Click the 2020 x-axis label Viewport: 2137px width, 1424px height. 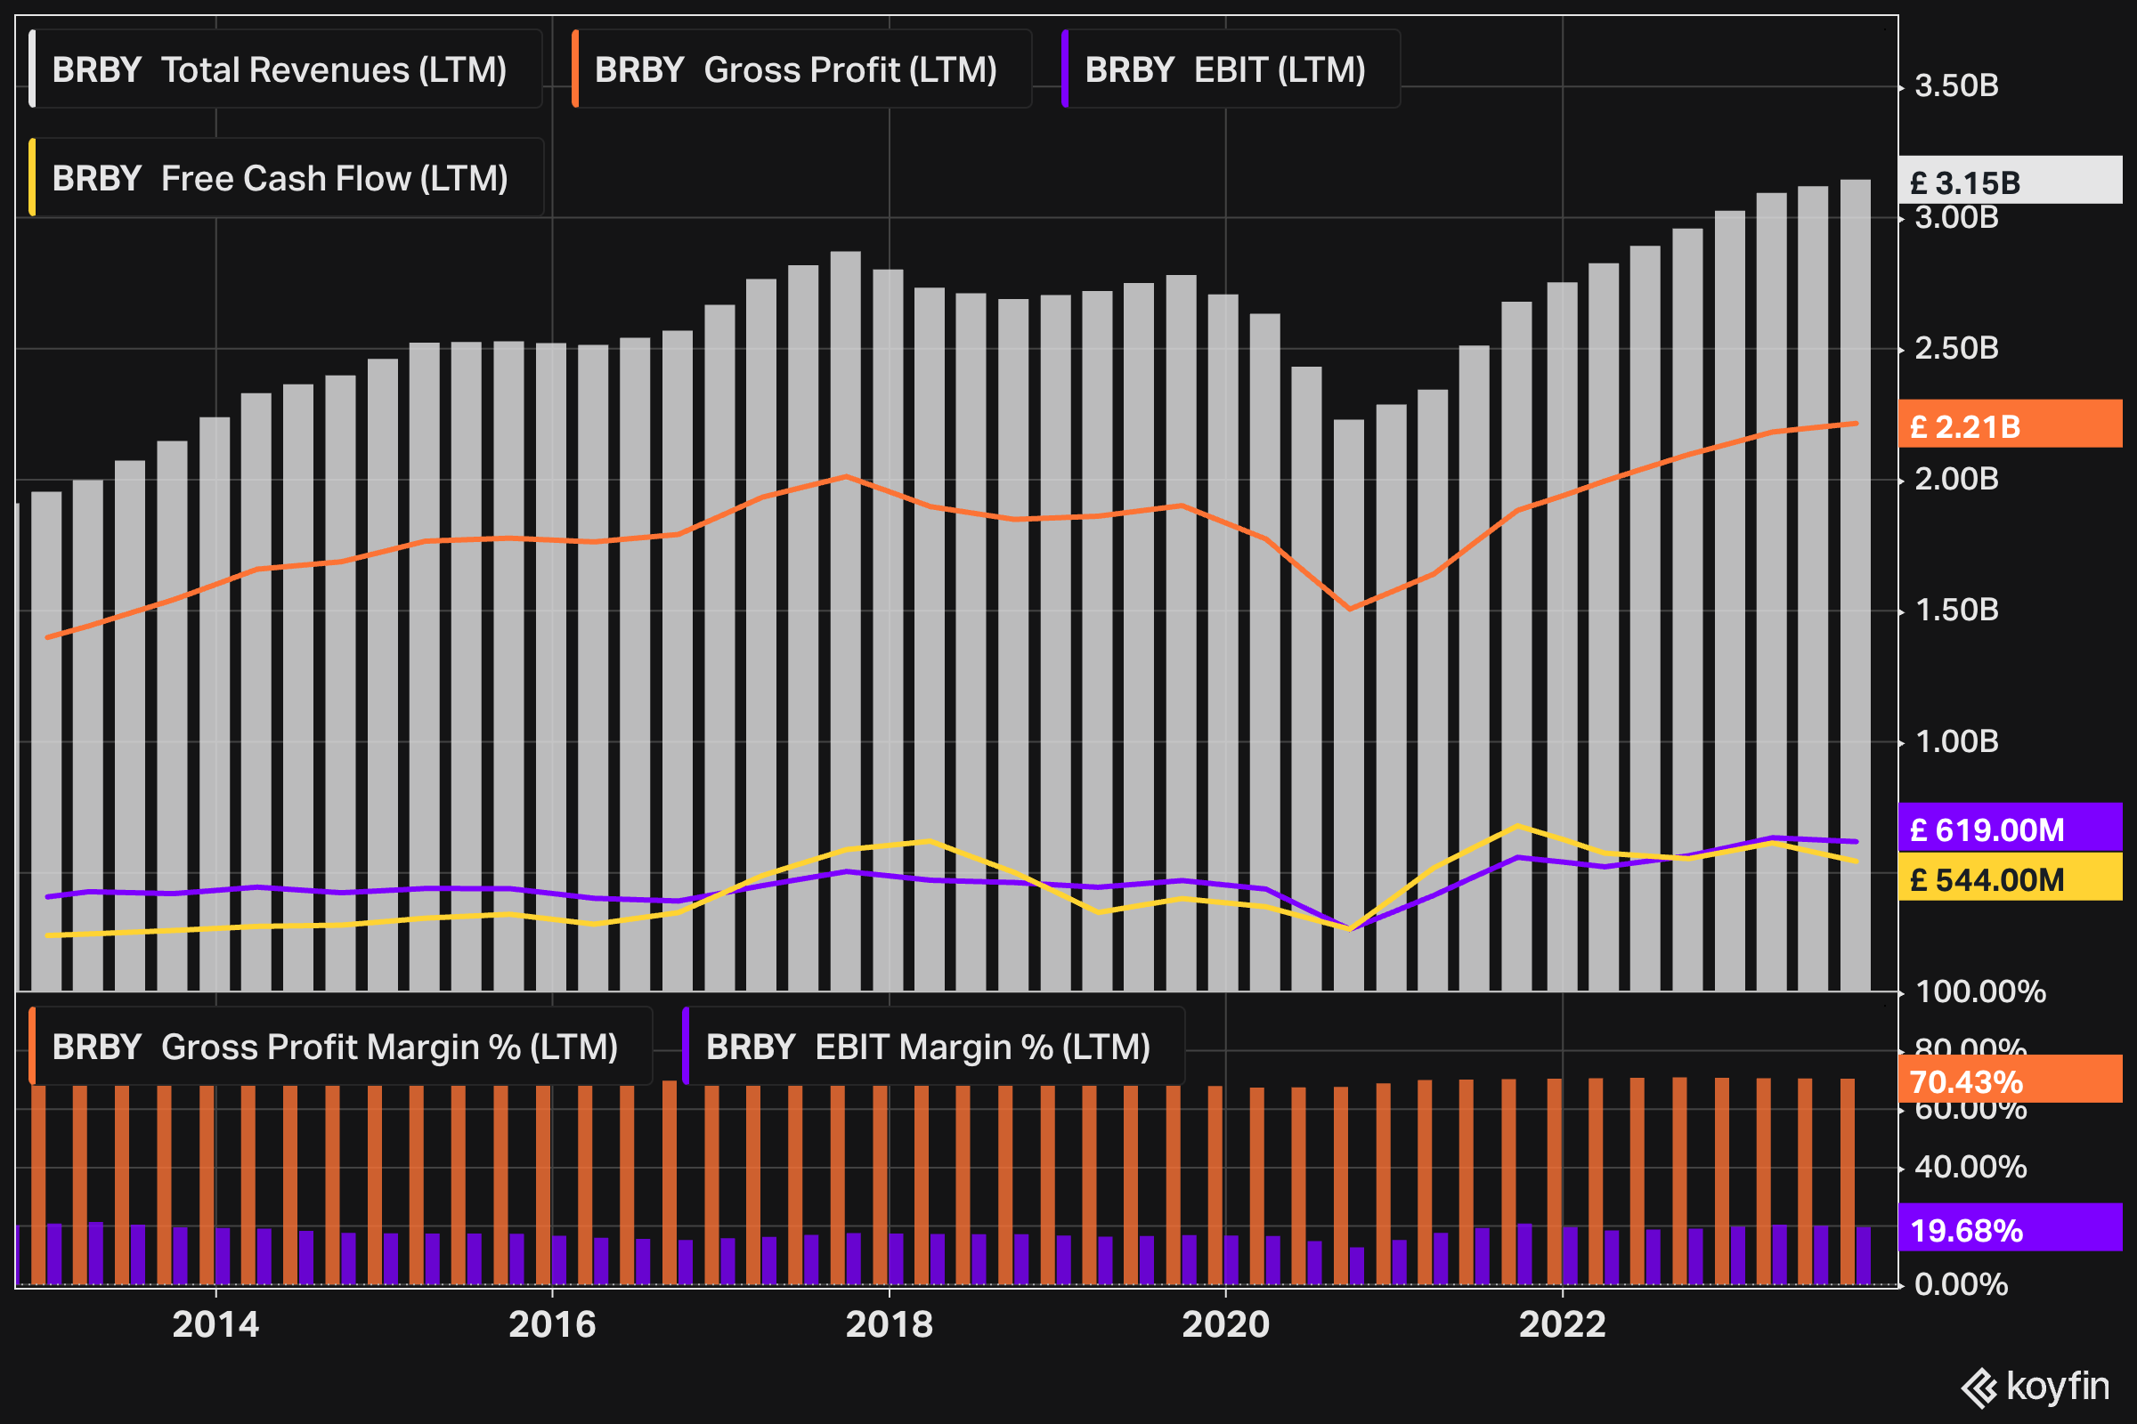click(x=1226, y=1324)
